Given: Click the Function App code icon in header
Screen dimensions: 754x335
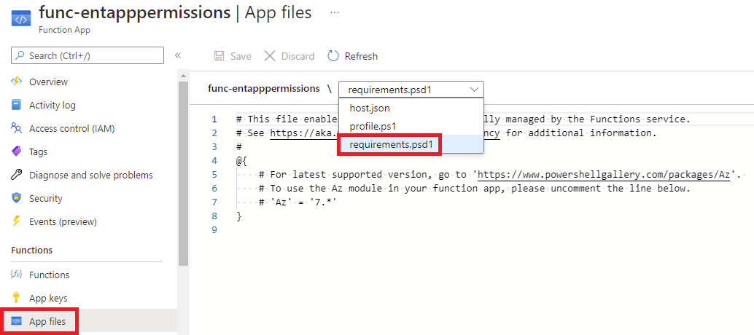Looking at the screenshot, I should [20, 19].
